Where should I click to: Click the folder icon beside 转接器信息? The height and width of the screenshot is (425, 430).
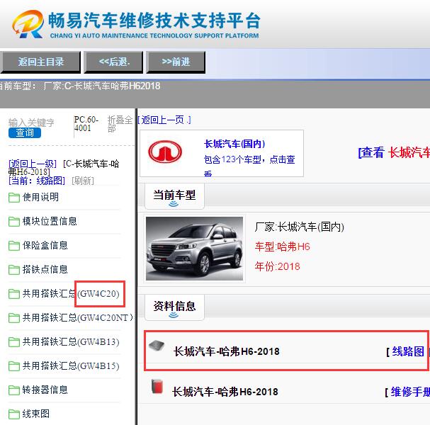pos(14,390)
